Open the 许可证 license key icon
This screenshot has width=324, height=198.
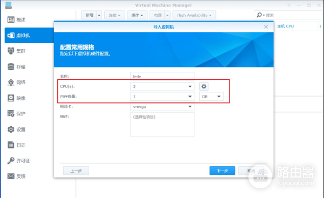[11, 161]
